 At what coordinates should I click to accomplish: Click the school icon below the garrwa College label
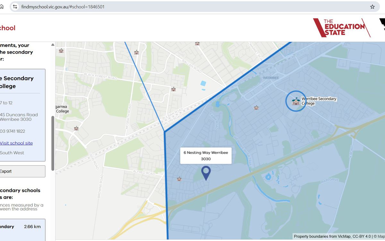pos(76,128)
